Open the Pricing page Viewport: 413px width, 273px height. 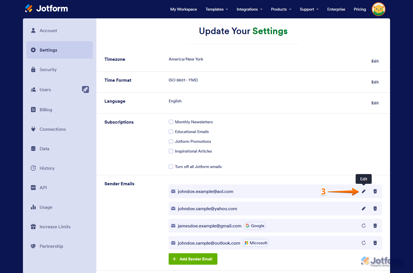[360, 9]
